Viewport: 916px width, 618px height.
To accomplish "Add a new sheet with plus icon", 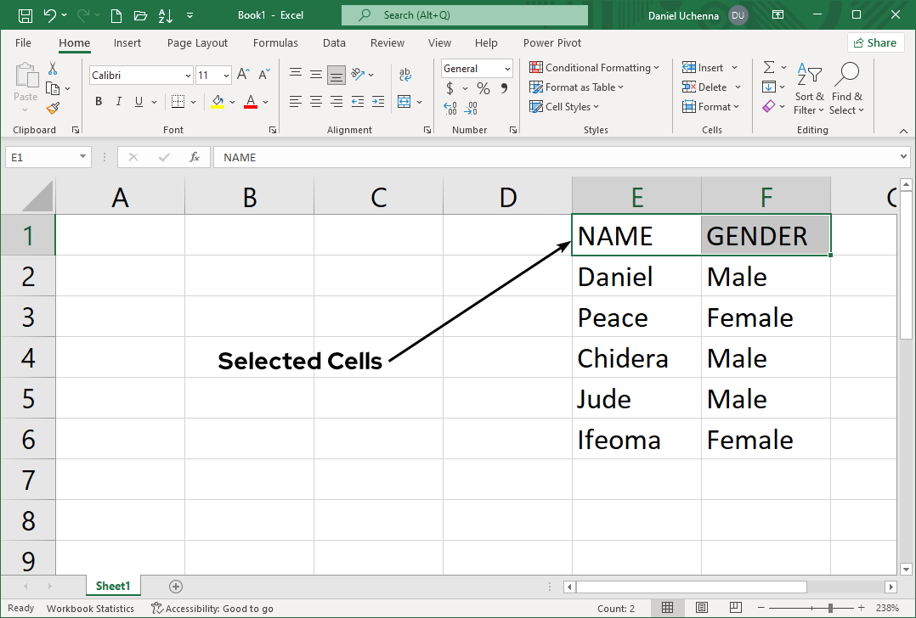I will coord(176,586).
